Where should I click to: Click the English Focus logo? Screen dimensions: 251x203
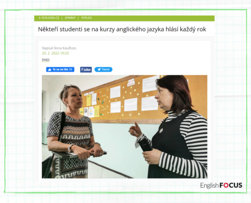pyautogui.click(x=221, y=185)
